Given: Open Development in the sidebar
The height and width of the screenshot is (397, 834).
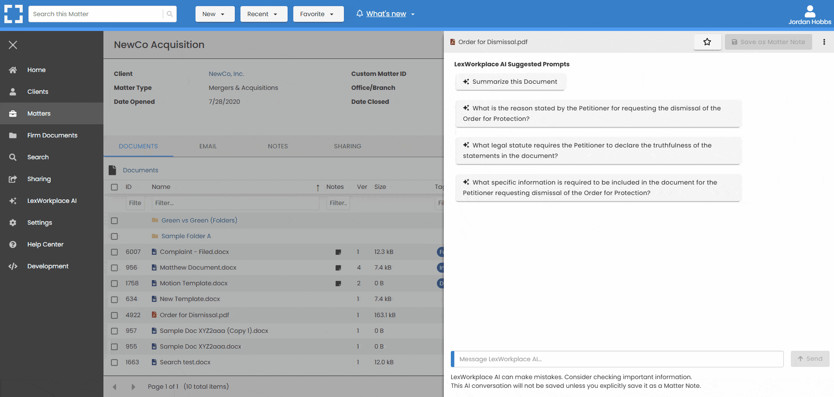Looking at the screenshot, I should coord(51,266).
